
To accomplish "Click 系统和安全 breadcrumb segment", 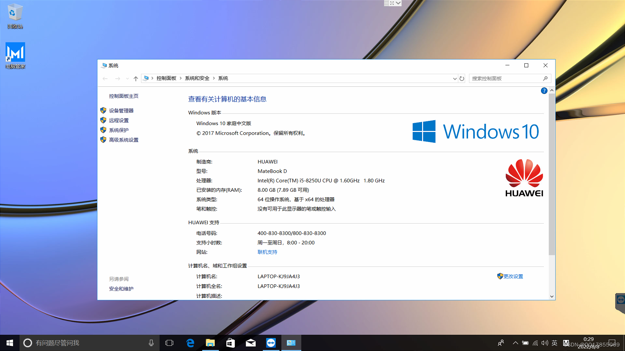I will point(197,78).
